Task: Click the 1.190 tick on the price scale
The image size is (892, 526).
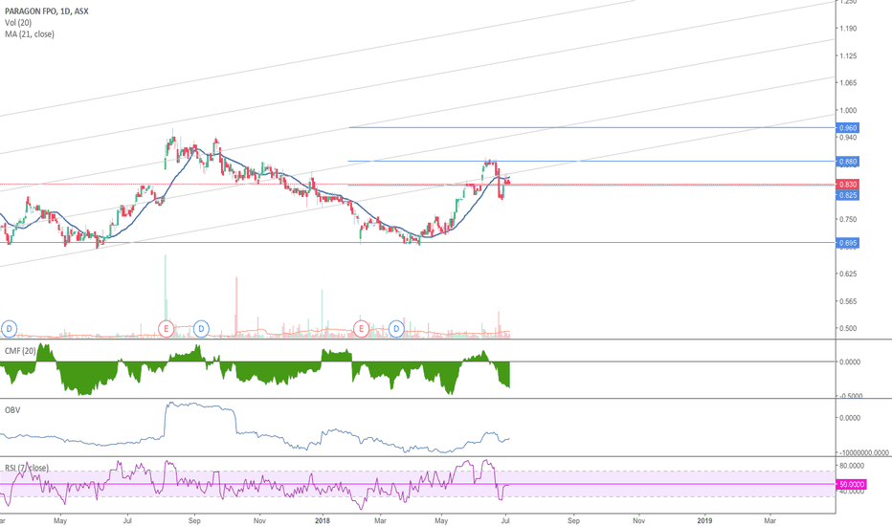Action: (848, 28)
